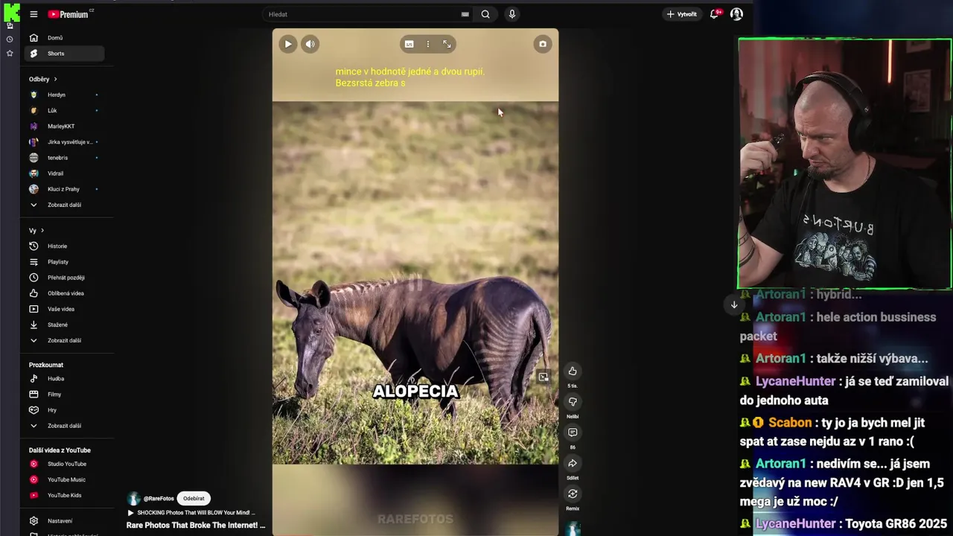Open the account avatar menu
The height and width of the screenshot is (536, 953).
[736, 14]
